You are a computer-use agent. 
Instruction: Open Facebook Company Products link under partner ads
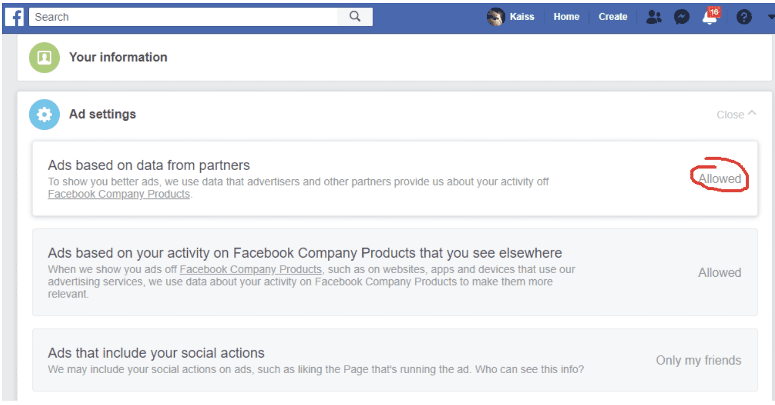click(x=119, y=194)
